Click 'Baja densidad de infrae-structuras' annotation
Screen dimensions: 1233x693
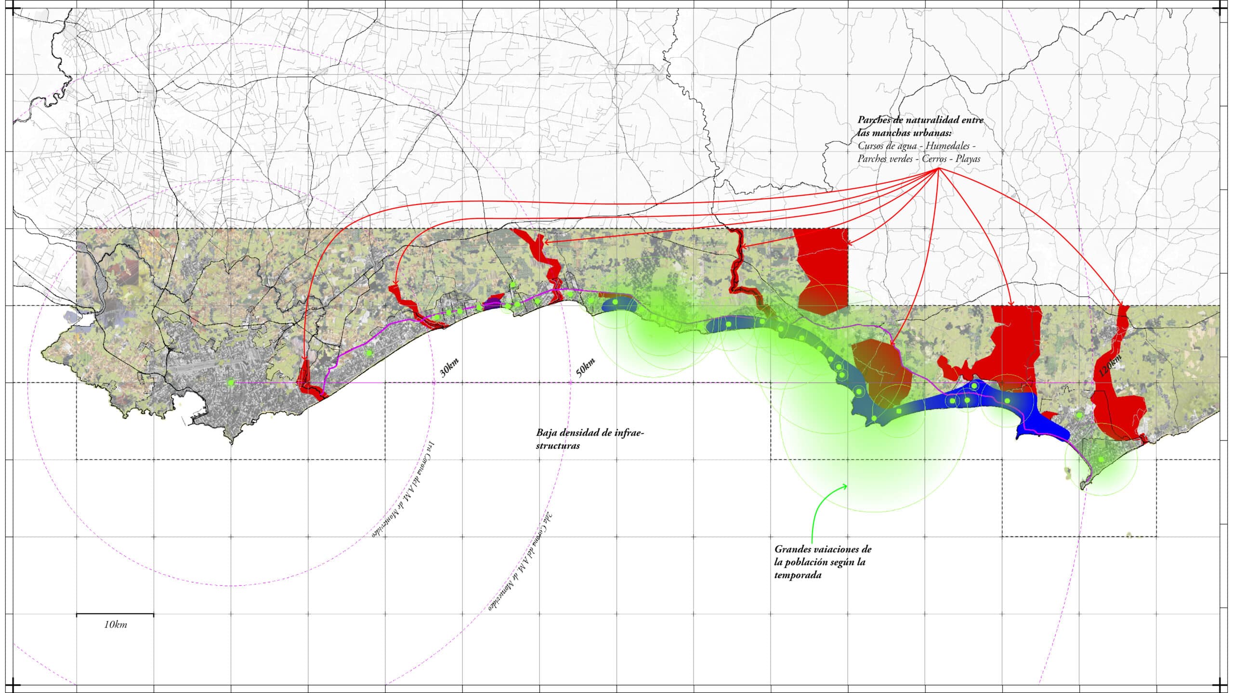tap(590, 439)
